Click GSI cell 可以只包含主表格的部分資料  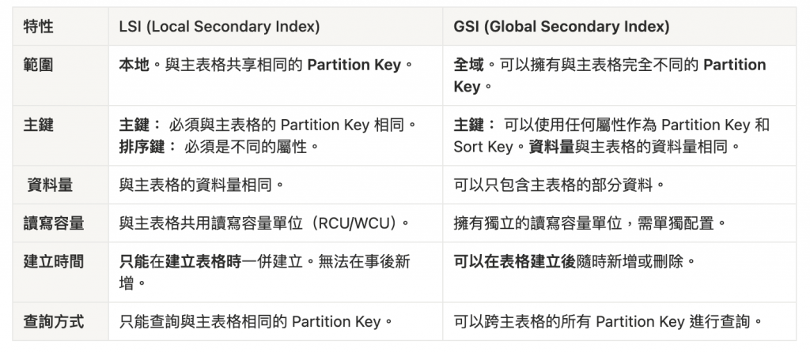(x=619, y=185)
